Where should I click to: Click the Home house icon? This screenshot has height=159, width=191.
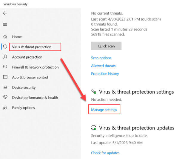click(5, 37)
